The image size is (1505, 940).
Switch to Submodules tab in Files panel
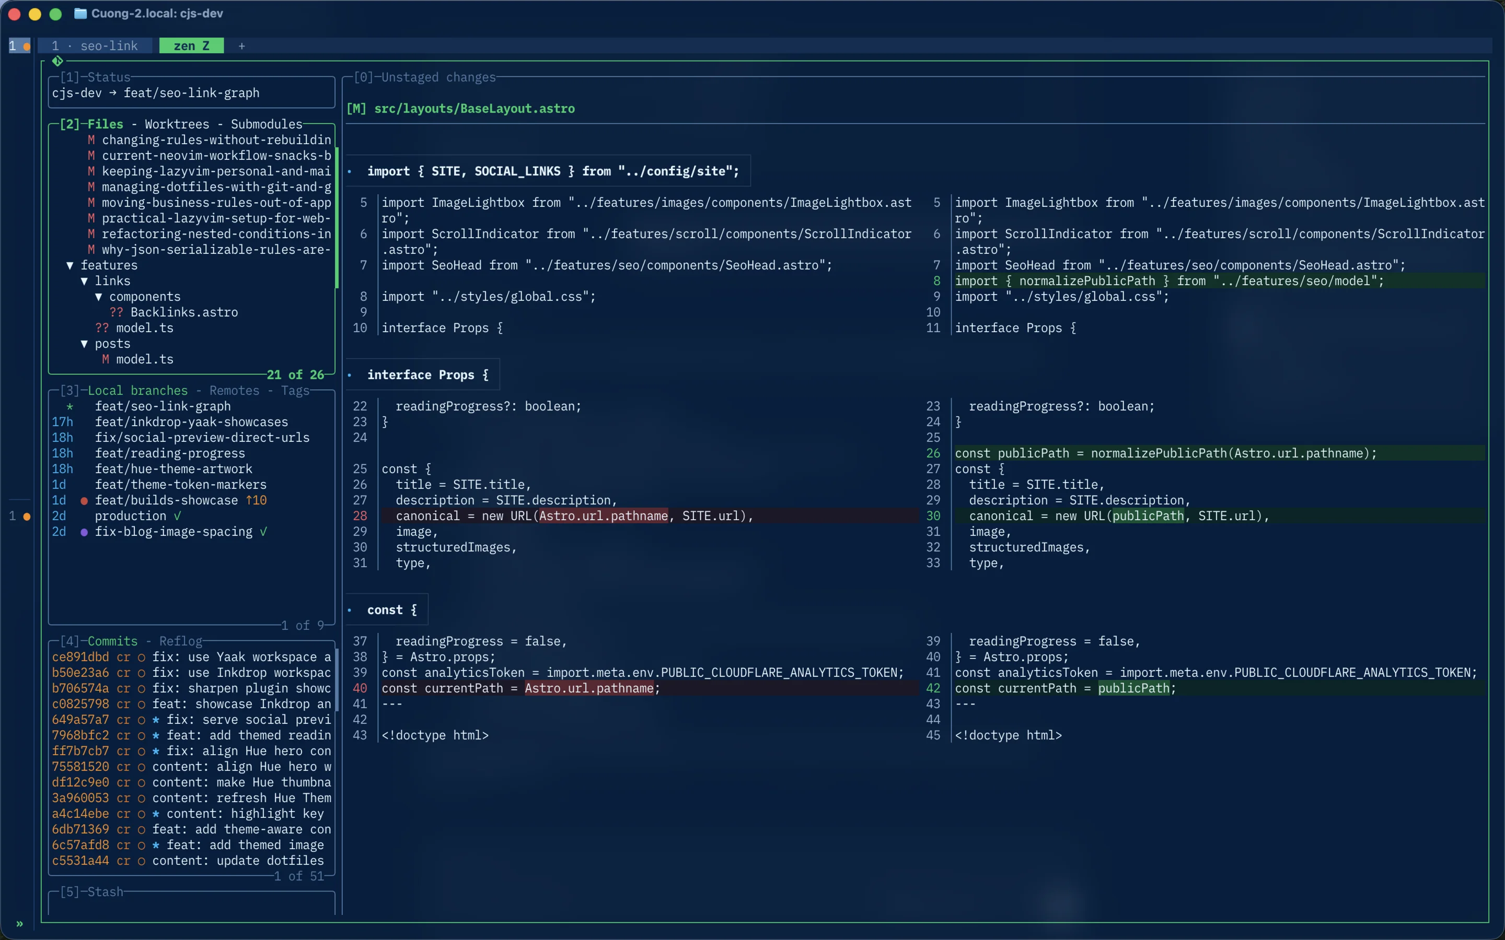[267, 124]
